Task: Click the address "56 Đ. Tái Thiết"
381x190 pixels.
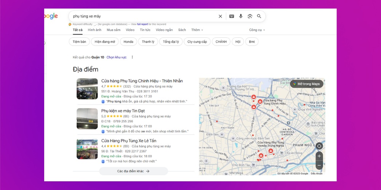Action: [x=112, y=151]
